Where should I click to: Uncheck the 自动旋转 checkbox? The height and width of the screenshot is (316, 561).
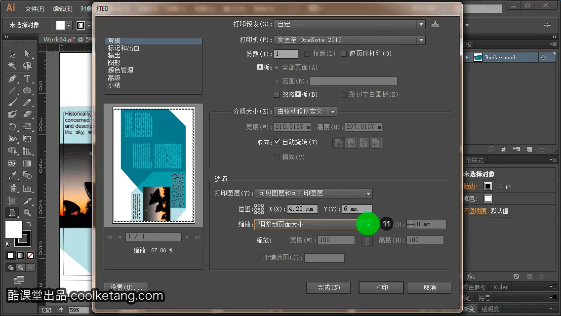277,142
